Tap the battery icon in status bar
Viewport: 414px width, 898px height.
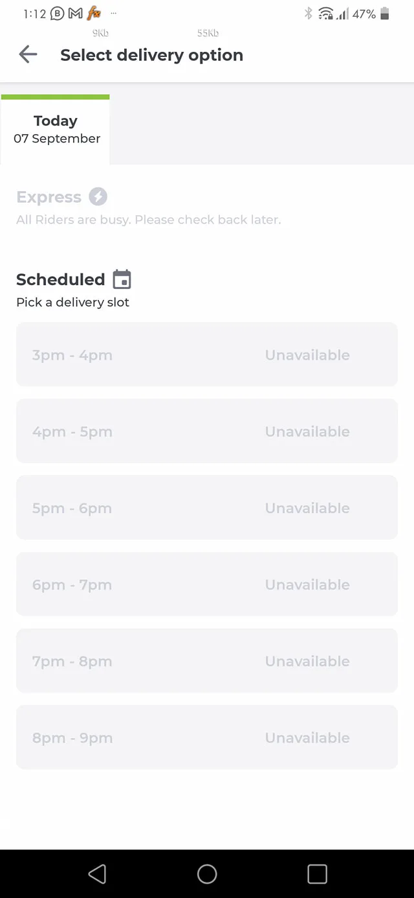[x=385, y=14]
